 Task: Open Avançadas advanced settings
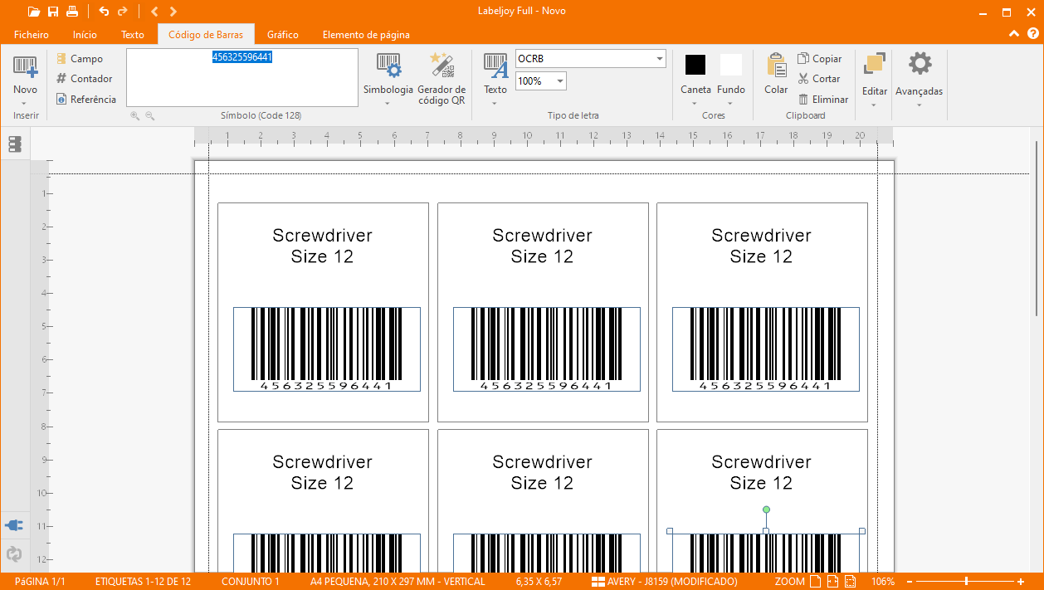coord(920,74)
